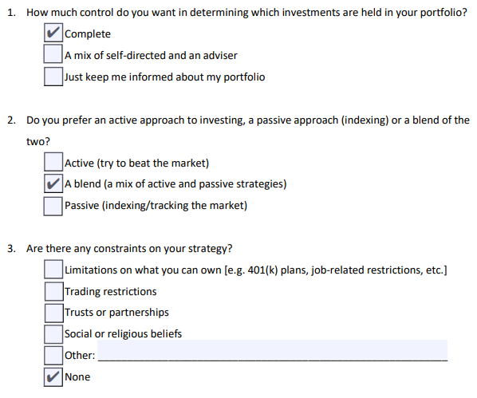Screen dimensions: 477x398
Task: Click the Other text input field
Action: 273,350
